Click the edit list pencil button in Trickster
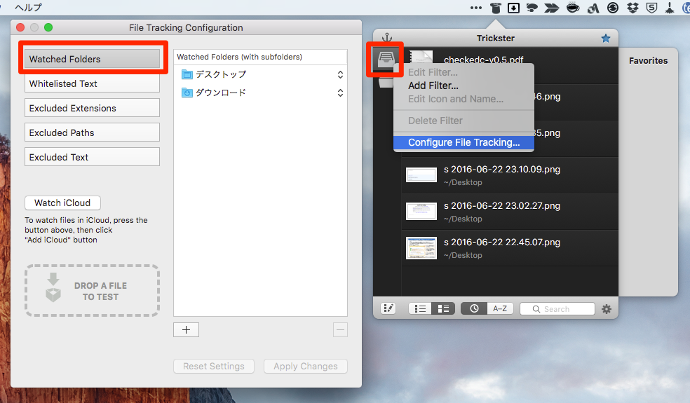 [x=388, y=308]
